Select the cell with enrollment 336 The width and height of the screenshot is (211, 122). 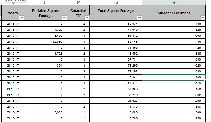(x=174, y=53)
